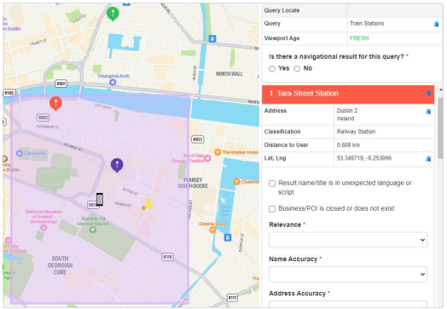Click The Marker Hotel map label
Image resolution: width=447 pixels, height=309 pixels.
point(240,152)
